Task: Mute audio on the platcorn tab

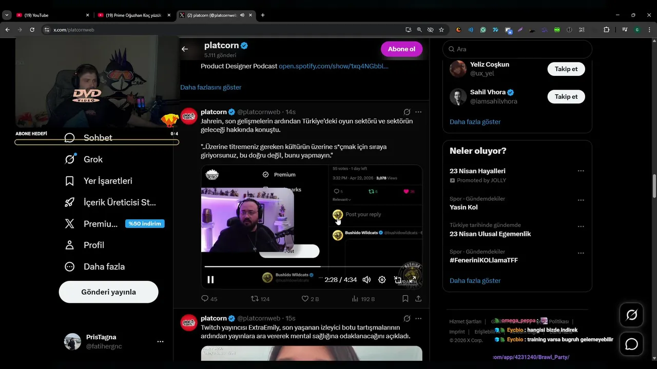Action: pos(242,15)
